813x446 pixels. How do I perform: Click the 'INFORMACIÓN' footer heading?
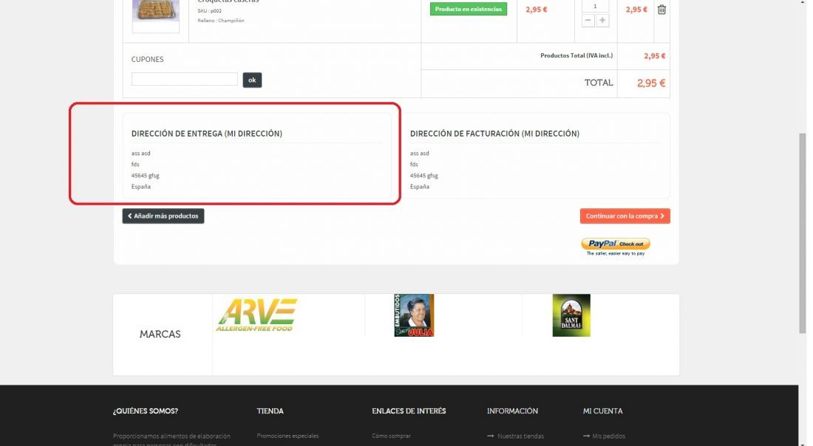513,411
